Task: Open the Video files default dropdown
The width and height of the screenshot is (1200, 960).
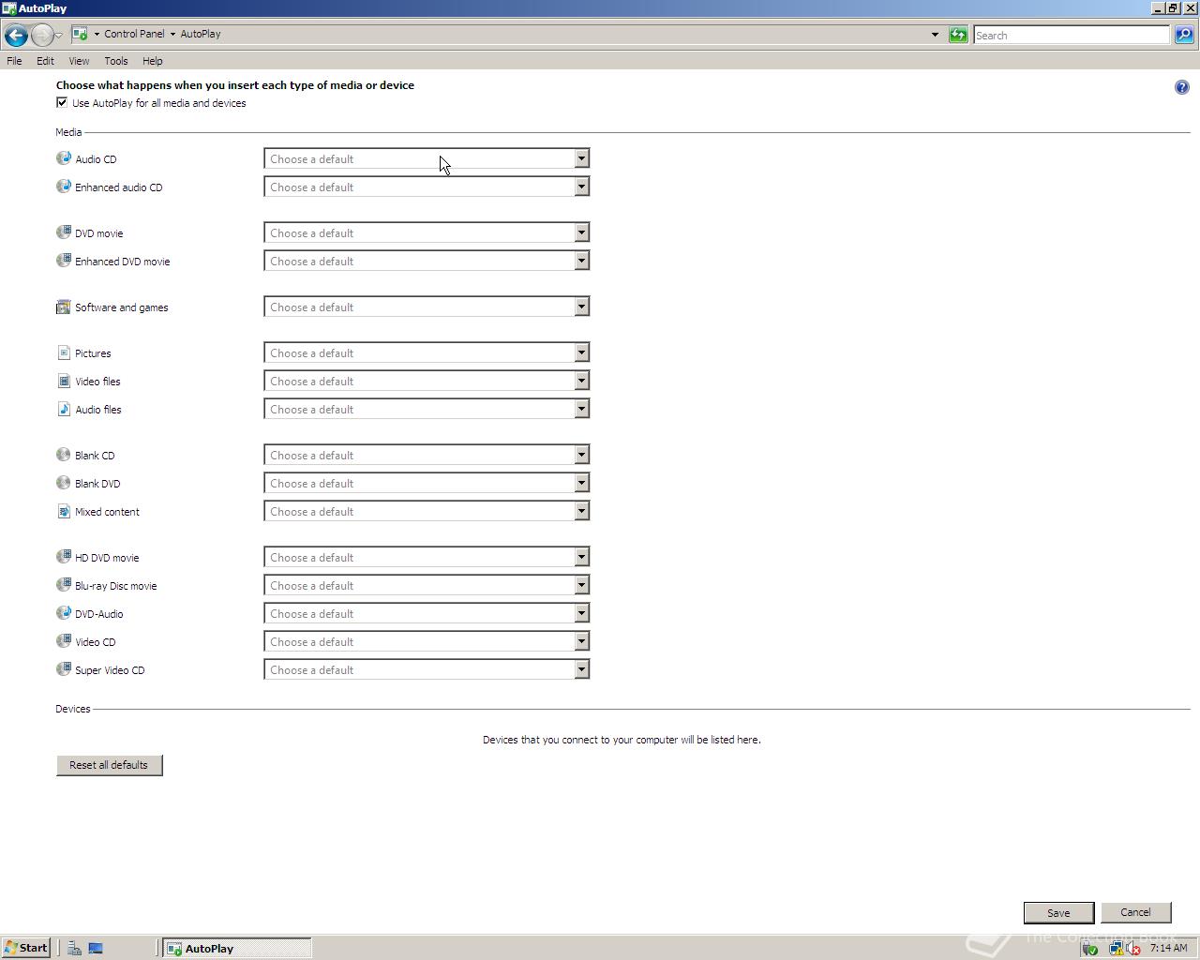Action: click(427, 381)
